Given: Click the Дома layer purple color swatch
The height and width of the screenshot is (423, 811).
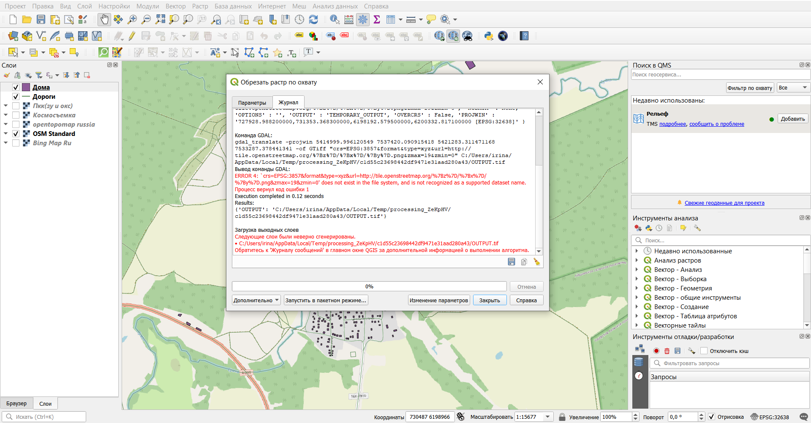Looking at the screenshot, I should pyautogui.click(x=26, y=87).
